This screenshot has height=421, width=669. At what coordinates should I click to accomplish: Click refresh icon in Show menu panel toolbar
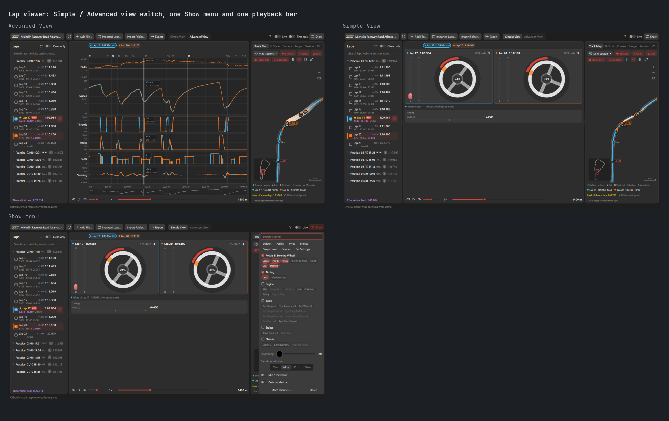pos(69,227)
